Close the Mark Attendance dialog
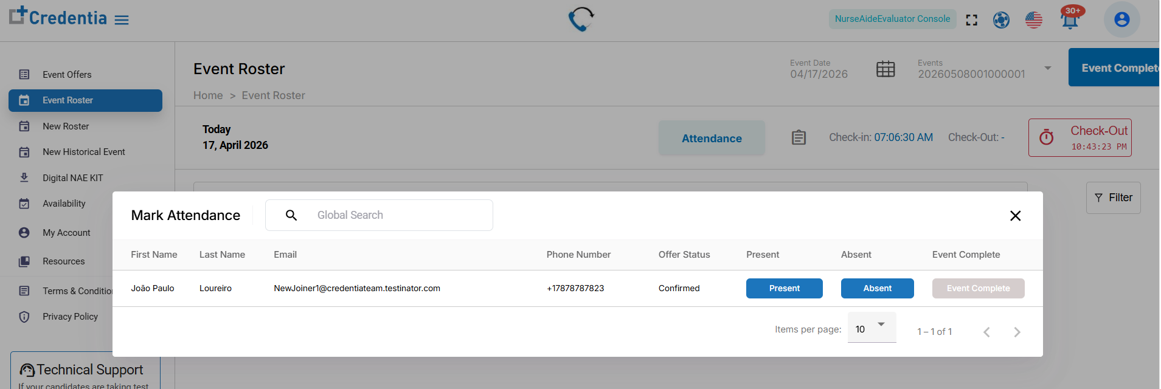Image resolution: width=1161 pixels, height=389 pixels. coord(1015,216)
